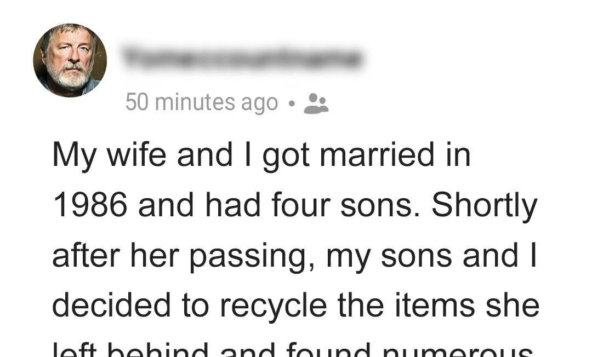Open the bearded man's profile photo

pos(70,60)
